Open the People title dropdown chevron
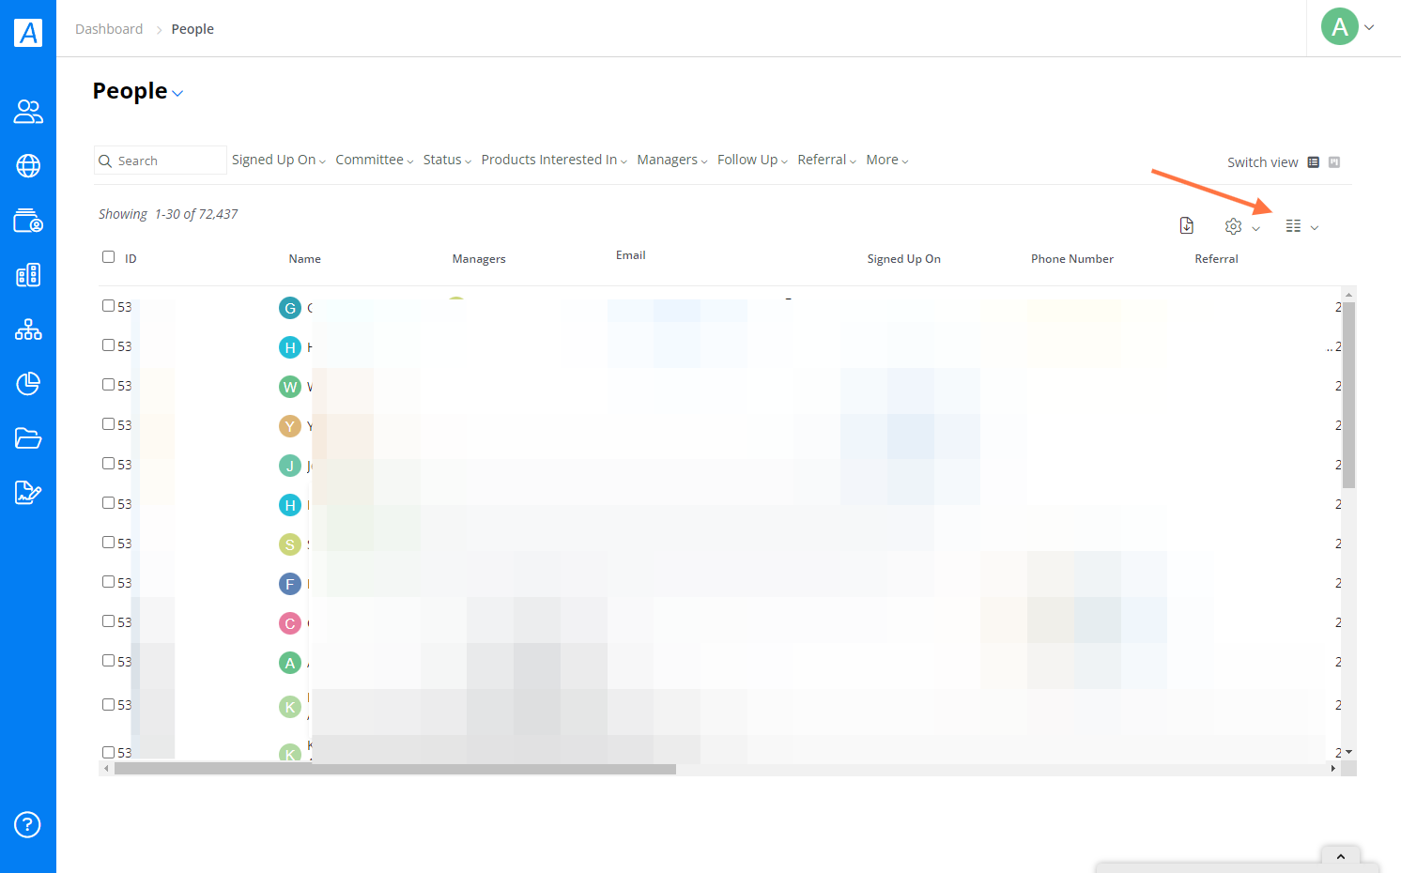Screen dimensions: 1401x873 click(x=177, y=93)
